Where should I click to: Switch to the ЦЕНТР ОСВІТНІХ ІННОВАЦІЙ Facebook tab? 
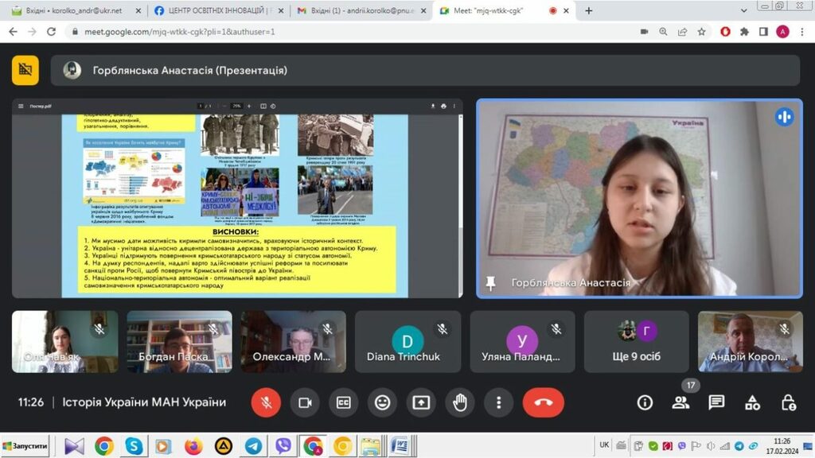pos(215,11)
